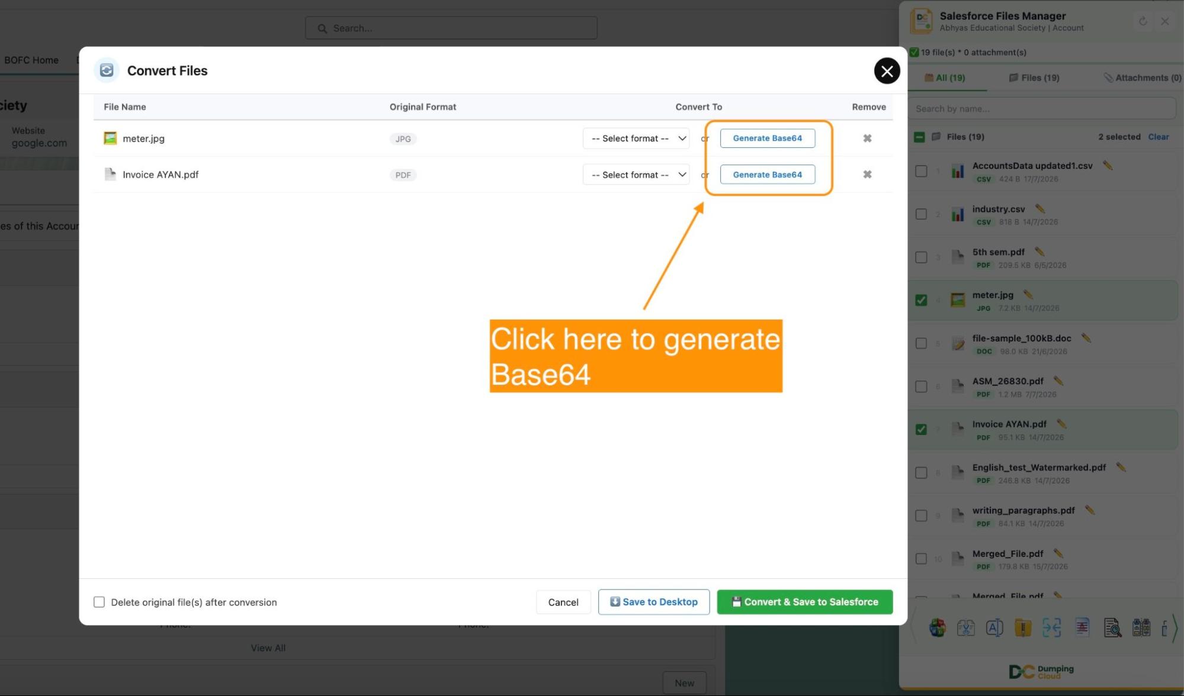The height and width of the screenshot is (696, 1184).
Task: Click the Search by name field in Files Manager
Action: 1042,108
